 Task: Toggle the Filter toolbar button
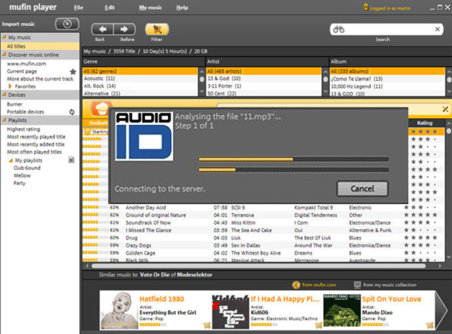tap(157, 29)
